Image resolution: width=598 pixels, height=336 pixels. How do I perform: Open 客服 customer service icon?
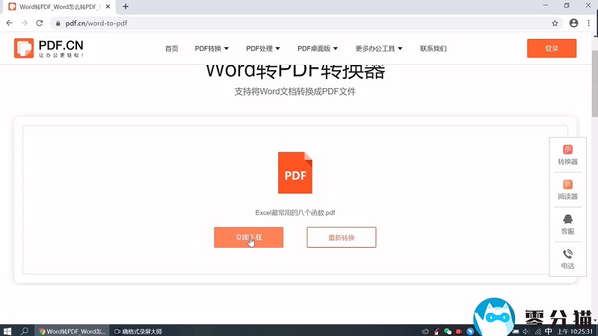[x=567, y=224]
